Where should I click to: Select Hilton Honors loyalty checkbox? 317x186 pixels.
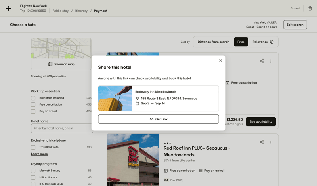33,177
